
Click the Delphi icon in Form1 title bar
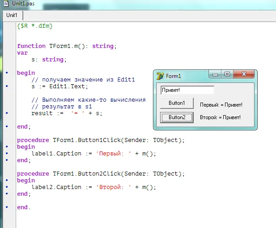point(160,76)
